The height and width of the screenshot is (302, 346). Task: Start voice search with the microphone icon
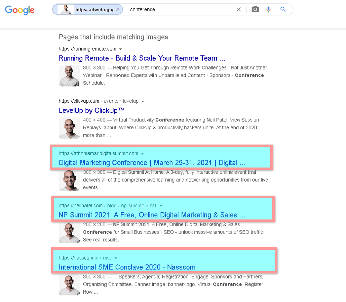[268, 9]
